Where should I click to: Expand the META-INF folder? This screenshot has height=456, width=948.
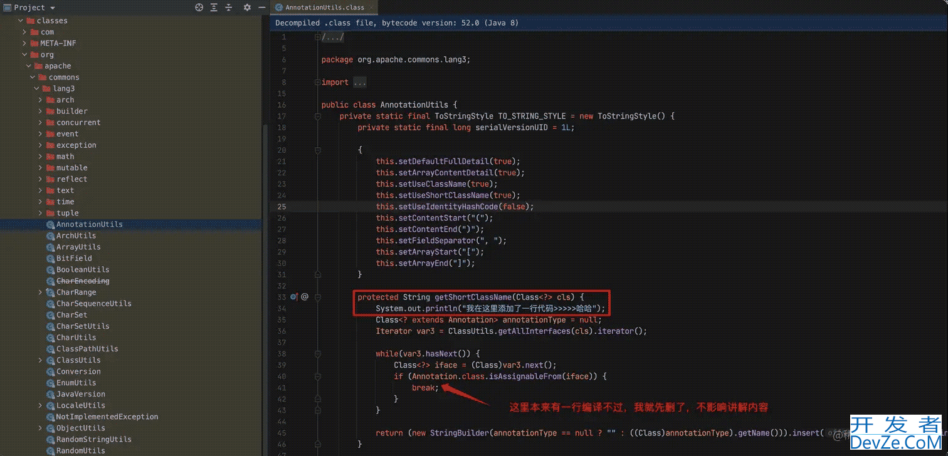pyautogui.click(x=24, y=43)
